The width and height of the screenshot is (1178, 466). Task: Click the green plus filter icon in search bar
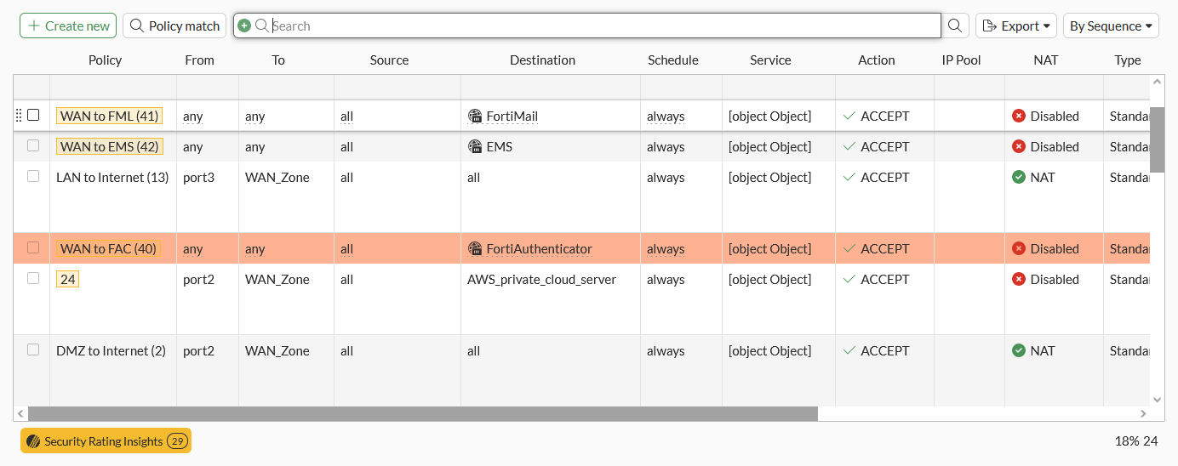tap(244, 26)
